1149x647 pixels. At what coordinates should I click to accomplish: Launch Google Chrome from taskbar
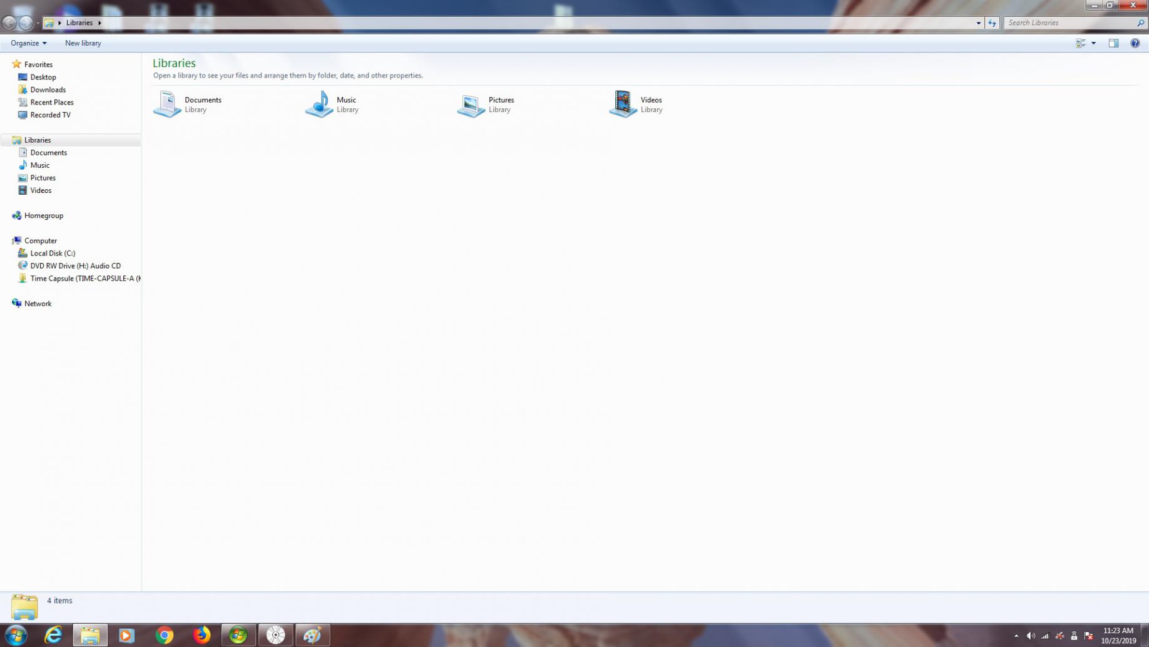tap(165, 635)
